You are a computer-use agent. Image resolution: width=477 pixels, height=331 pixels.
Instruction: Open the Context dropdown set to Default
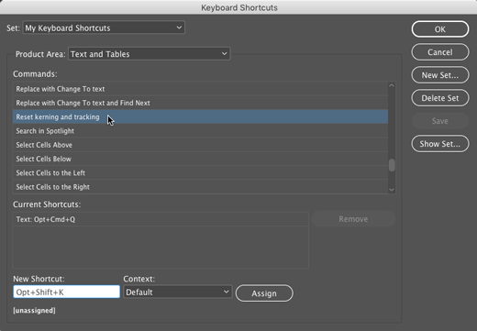click(x=178, y=292)
